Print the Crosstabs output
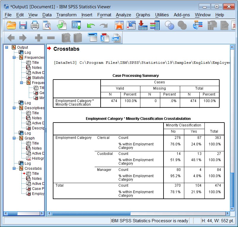 pyautogui.click(x=35, y=25)
